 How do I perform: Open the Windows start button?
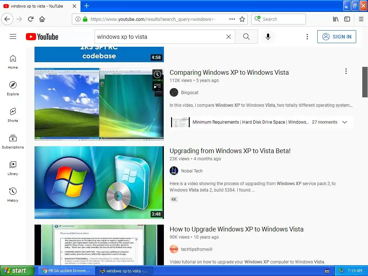click(17, 271)
